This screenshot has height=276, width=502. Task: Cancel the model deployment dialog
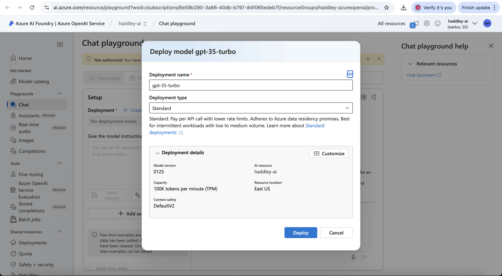pos(336,233)
